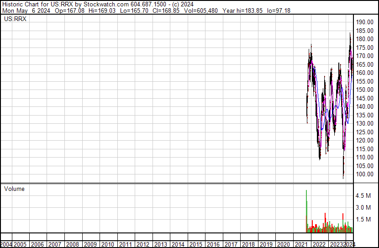Select the 2019 year on the time axis

(266, 244)
